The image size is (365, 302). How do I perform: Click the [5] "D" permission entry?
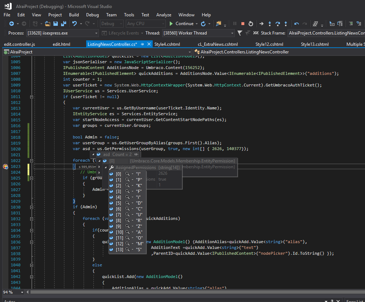tap(127, 203)
